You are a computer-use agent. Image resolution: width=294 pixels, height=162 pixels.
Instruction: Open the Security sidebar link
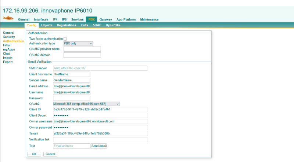click(9, 37)
